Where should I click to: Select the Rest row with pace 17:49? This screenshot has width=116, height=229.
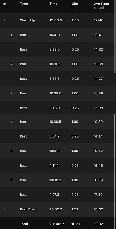tap(57, 194)
